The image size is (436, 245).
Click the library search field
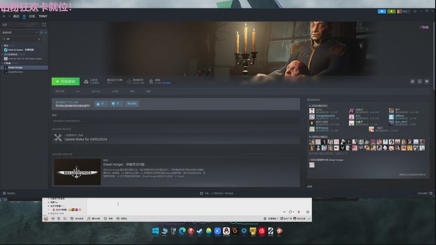point(22,39)
